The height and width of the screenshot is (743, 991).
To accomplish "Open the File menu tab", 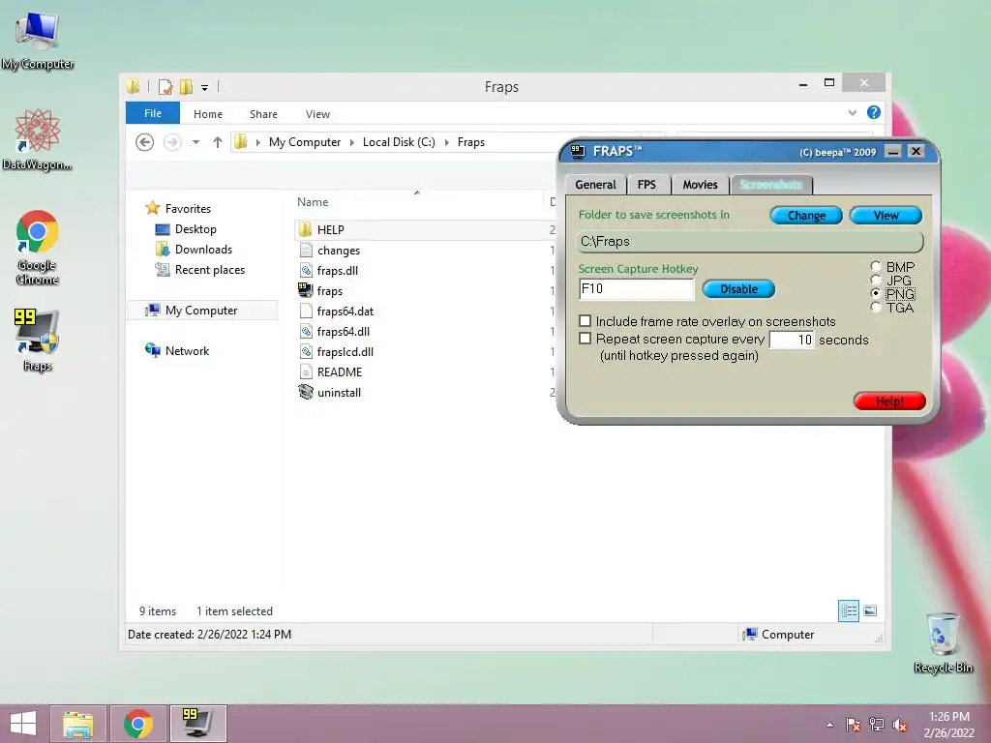I will (x=153, y=113).
